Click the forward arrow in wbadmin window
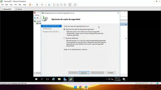Screen dimensions: 161x90 point(37,18)
